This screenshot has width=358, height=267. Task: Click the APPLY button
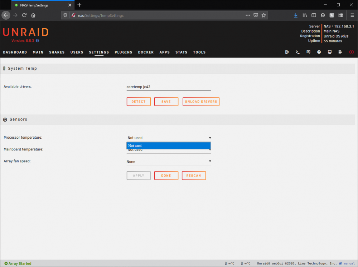pos(139,175)
